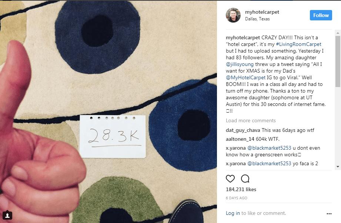The width and height of the screenshot is (341, 223).
Task: Open myhotelcarpet profile picture
Action: click(233, 15)
